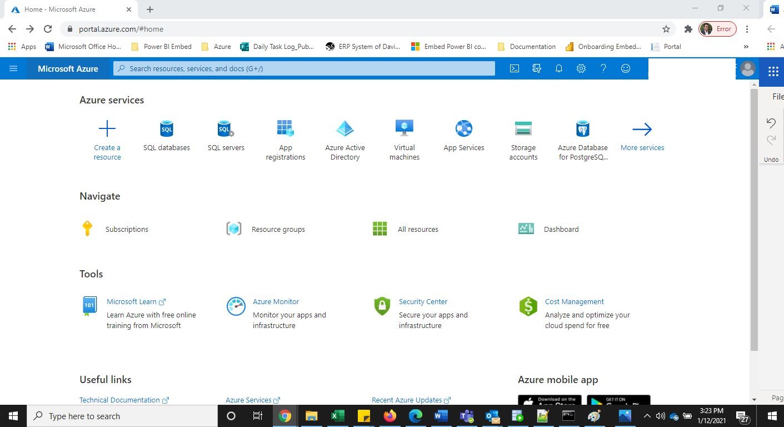Open SQL databases service
784x427 pixels.
click(x=166, y=136)
